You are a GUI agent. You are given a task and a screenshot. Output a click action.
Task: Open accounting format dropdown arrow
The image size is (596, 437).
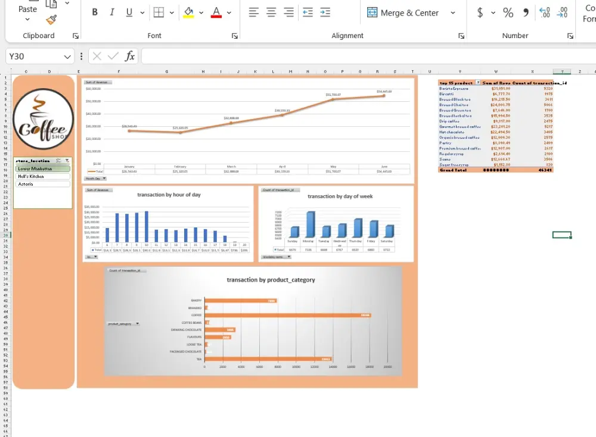pos(493,13)
